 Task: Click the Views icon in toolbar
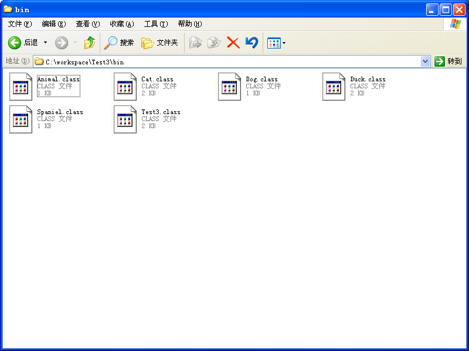point(274,43)
